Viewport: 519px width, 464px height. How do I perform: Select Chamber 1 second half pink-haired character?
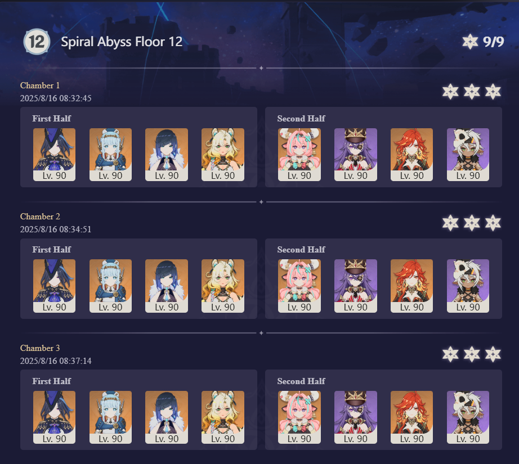point(299,155)
